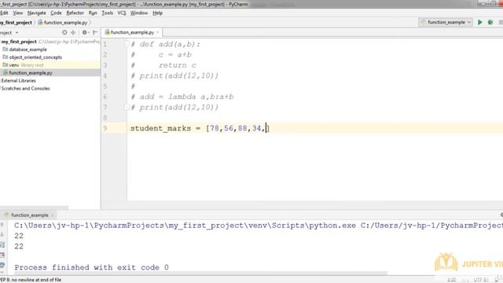
Task: Click function_example.py in the navigation breadcrumb
Action: click(63, 23)
